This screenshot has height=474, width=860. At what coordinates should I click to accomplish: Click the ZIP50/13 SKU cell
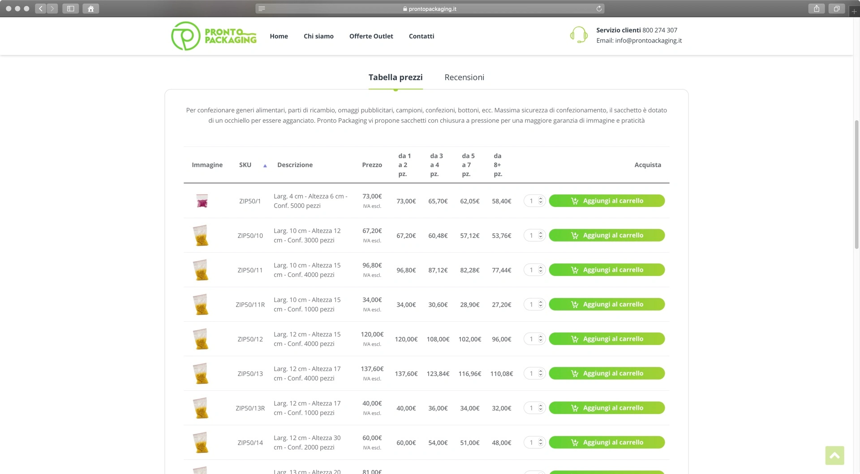250,374
